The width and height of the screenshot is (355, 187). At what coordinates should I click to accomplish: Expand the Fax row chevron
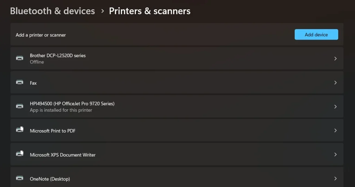(x=335, y=83)
